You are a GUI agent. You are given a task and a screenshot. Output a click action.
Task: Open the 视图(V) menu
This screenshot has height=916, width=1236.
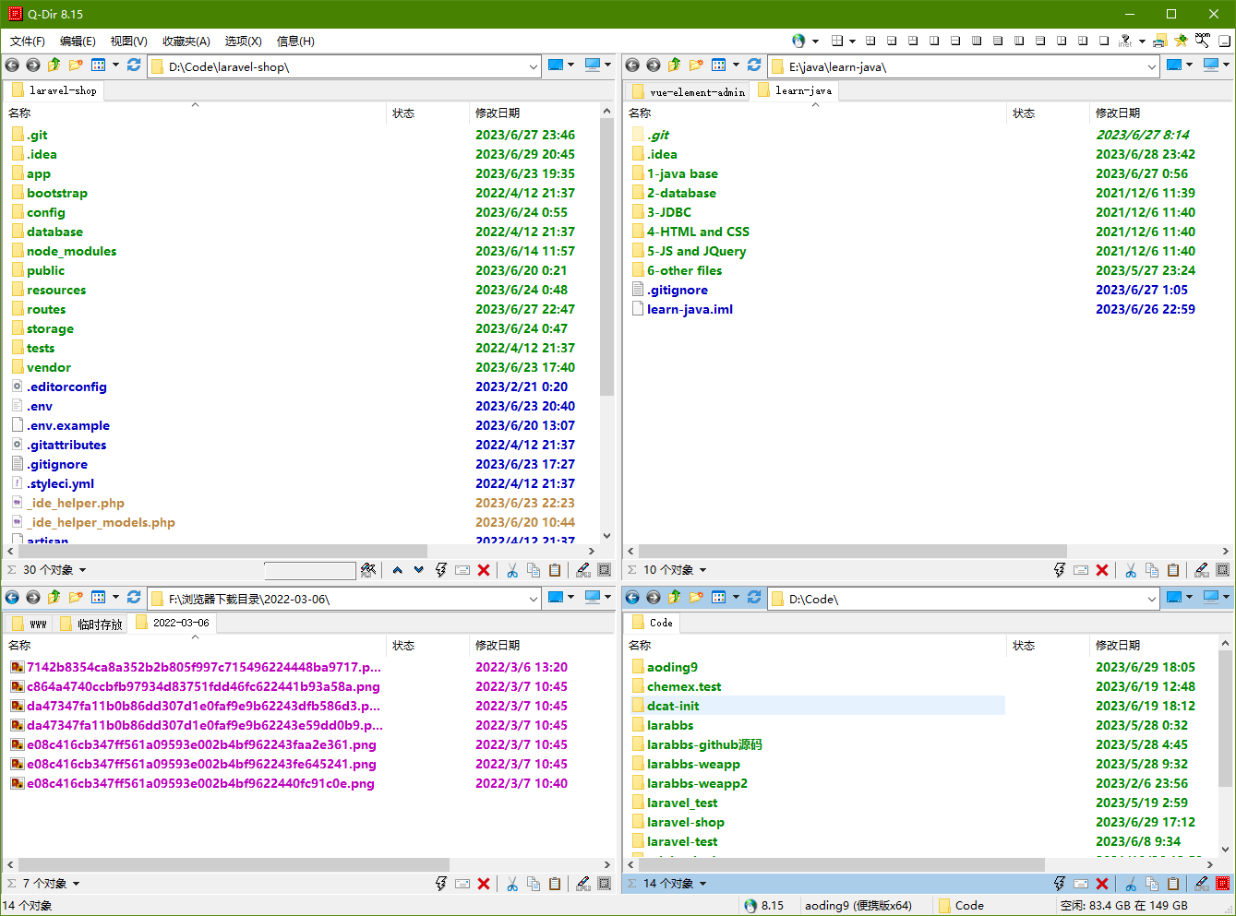coord(128,41)
